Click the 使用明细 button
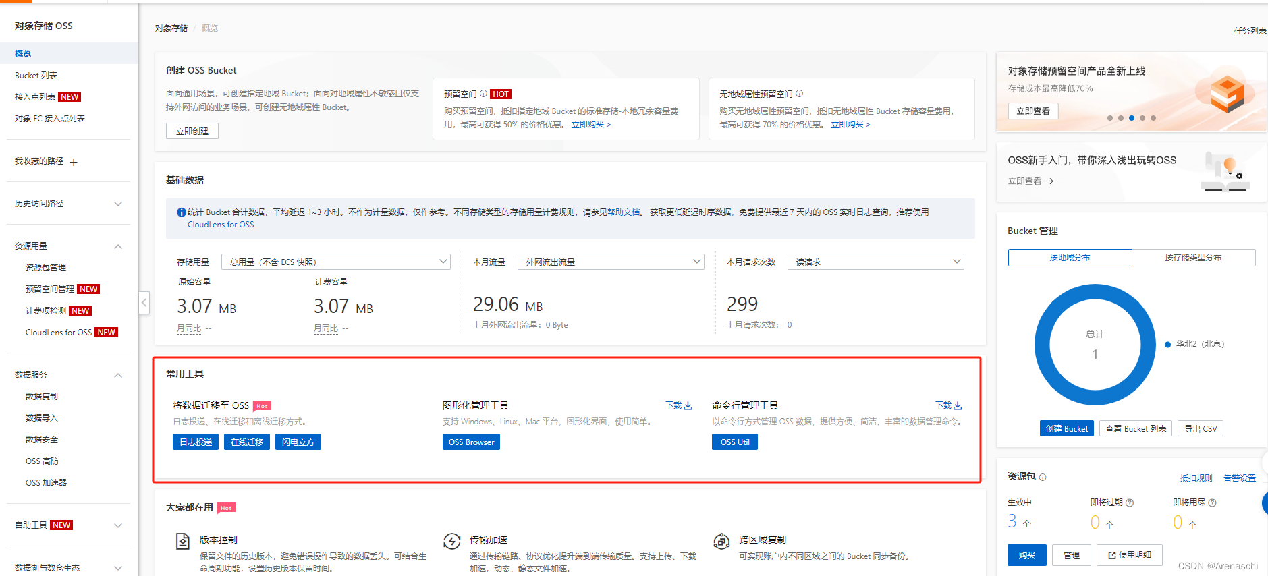This screenshot has height=576, width=1268. click(x=1130, y=555)
